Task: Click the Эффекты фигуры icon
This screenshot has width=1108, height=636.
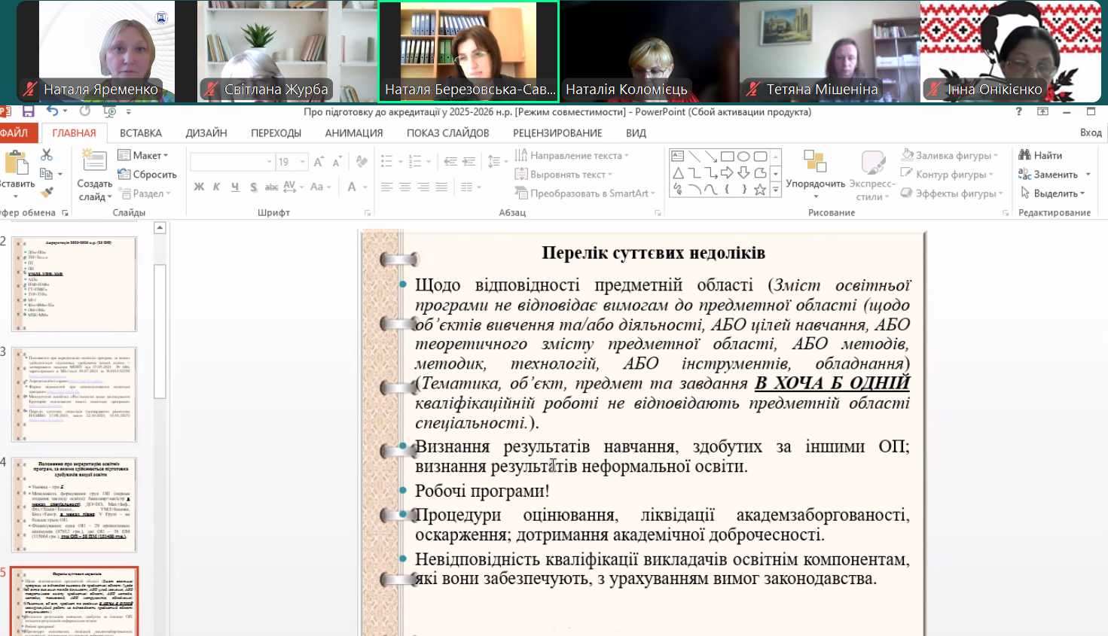Action: [x=905, y=193]
